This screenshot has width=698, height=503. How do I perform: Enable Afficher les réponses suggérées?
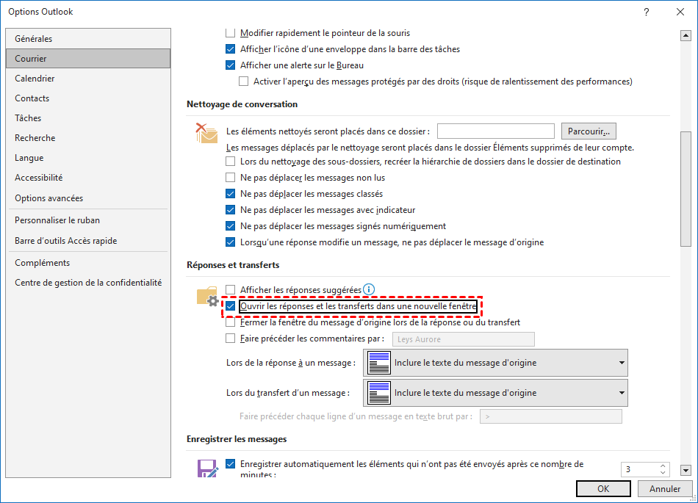[x=230, y=290]
